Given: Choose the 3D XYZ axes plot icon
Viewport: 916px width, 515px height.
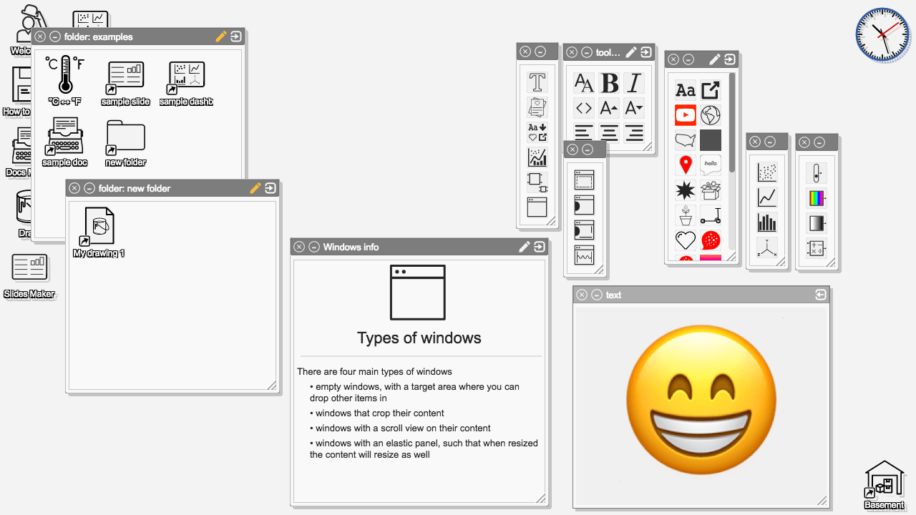Looking at the screenshot, I should point(766,247).
